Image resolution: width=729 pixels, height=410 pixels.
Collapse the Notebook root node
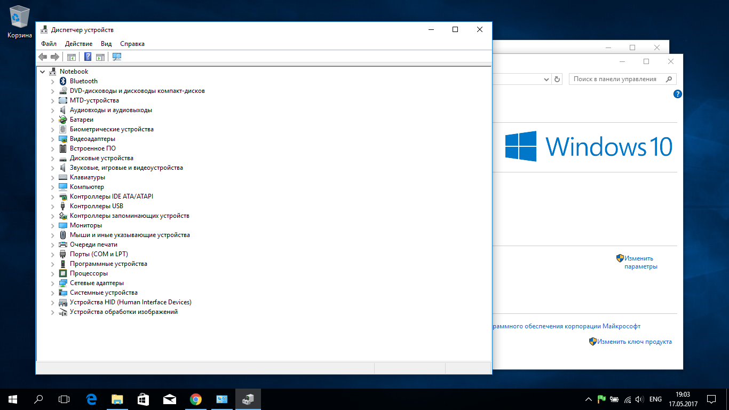click(x=42, y=72)
